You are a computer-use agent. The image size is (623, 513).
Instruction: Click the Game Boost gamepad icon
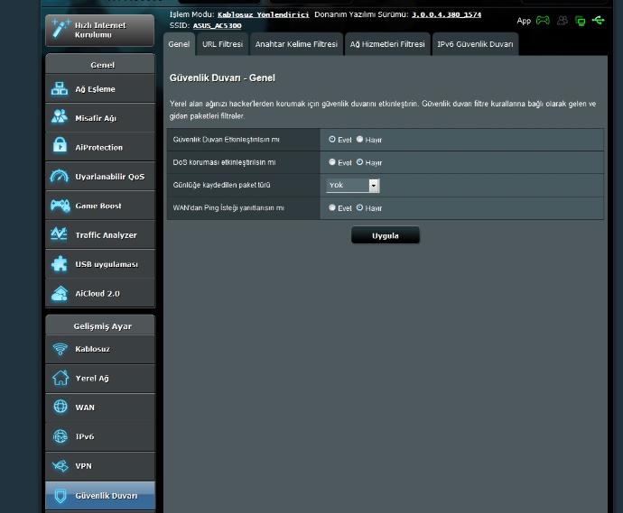tap(60, 206)
